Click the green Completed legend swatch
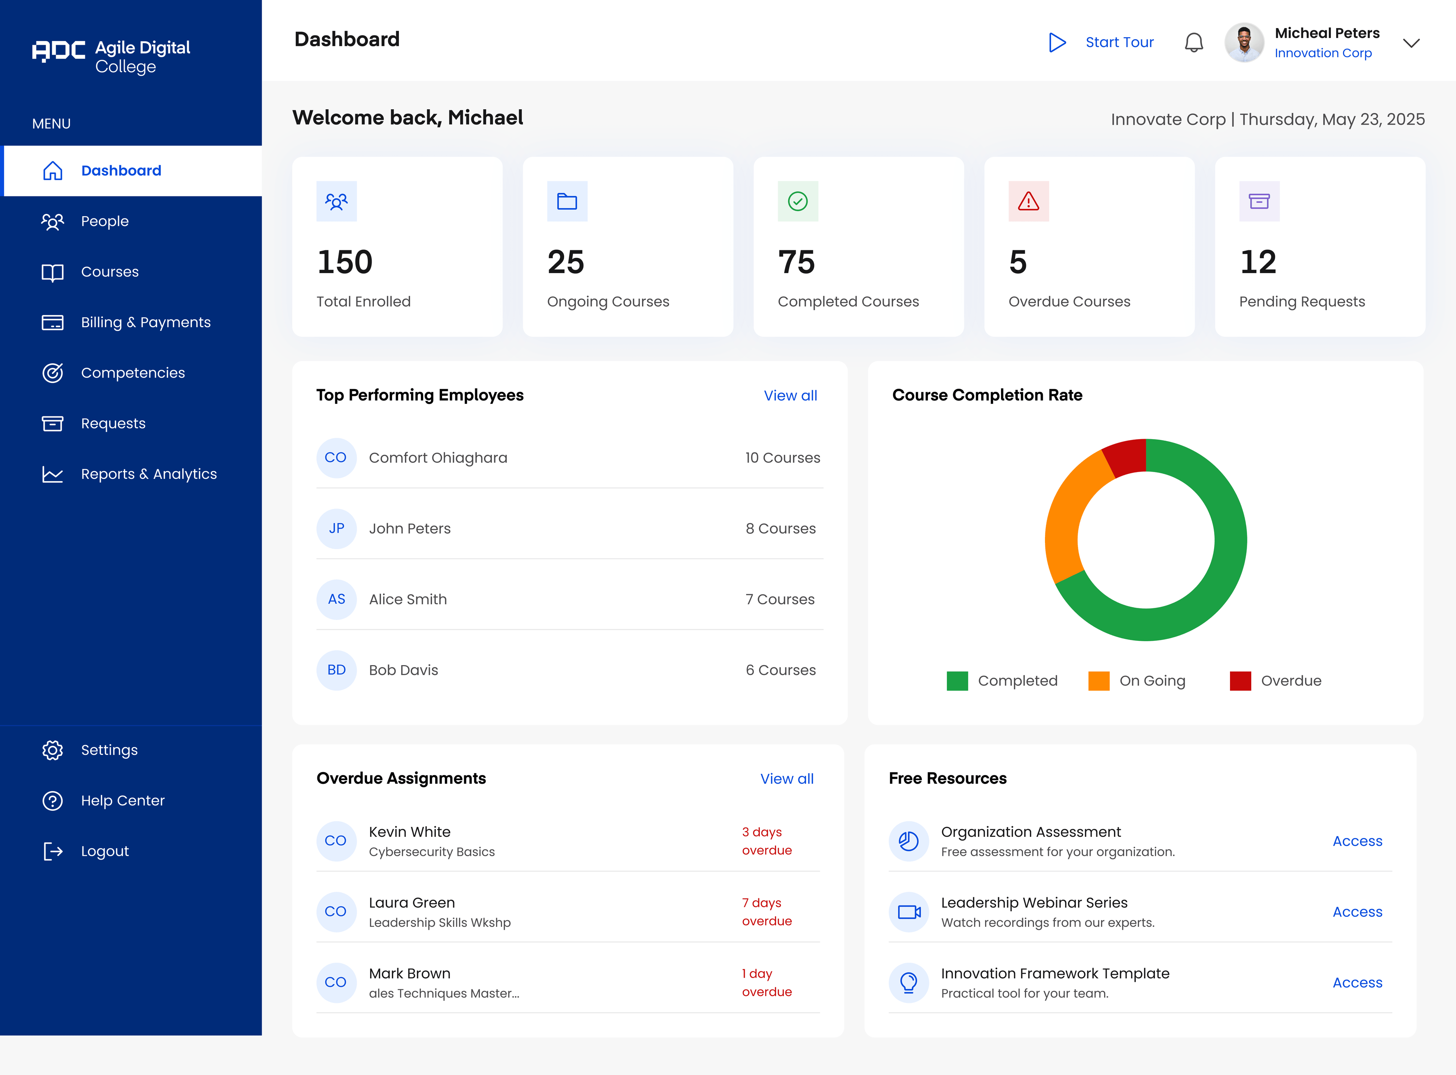 click(957, 681)
